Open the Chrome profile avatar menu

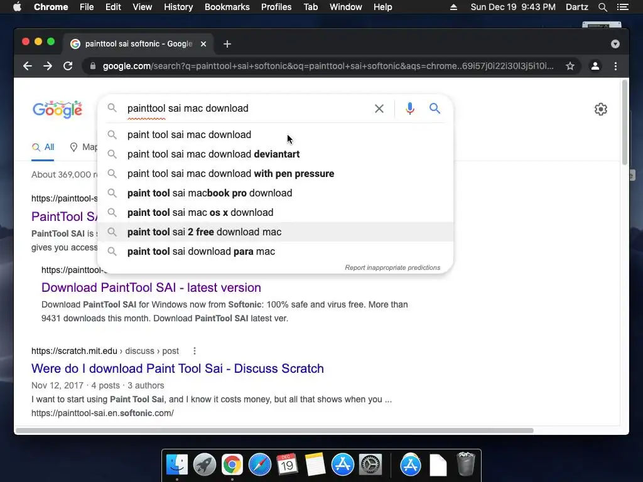pyautogui.click(x=595, y=66)
